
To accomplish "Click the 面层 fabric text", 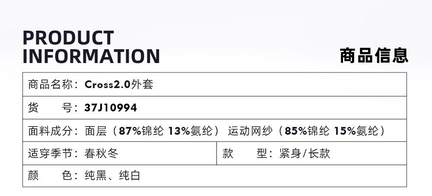I will (95, 131).
